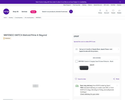Open the Deals menu item
Image resolution: width=125 pixels, height=100 pixels.
coord(33,12)
